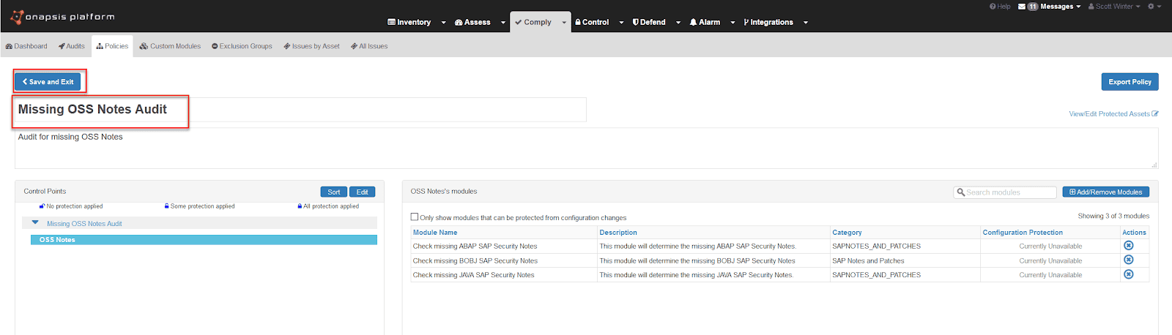The width and height of the screenshot is (1172, 335).
Task: Open the Scott Winter user dropdown
Action: point(1114,7)
